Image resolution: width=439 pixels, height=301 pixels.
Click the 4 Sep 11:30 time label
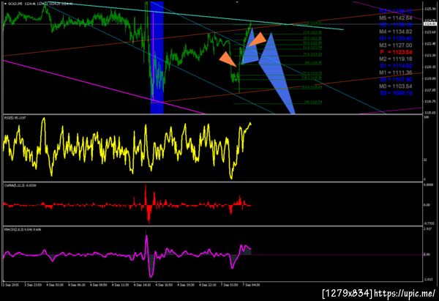click(121, 285)
